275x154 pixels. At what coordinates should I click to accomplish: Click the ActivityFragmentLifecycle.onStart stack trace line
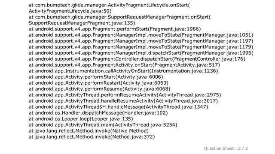coord(109,5)
